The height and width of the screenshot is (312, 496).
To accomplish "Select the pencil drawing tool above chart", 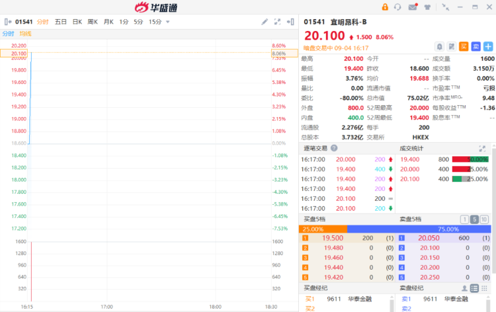I will click(265, 22).
